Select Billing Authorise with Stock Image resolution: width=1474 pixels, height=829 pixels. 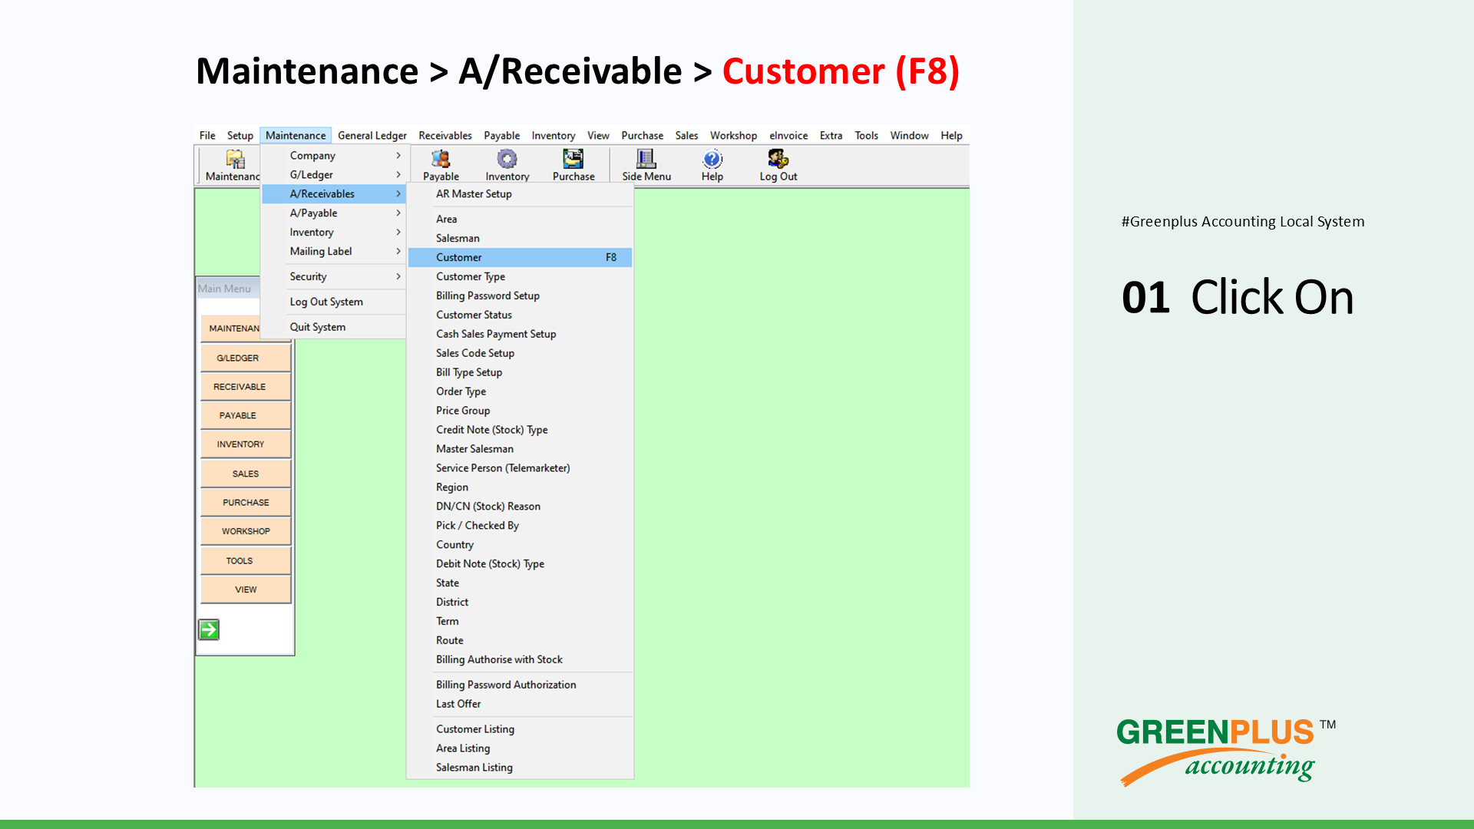[x=521, y=659]
